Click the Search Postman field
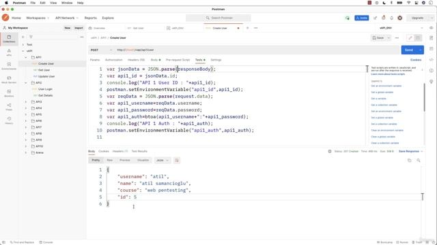This screenshot has height=245, width=437. [218, 18]
